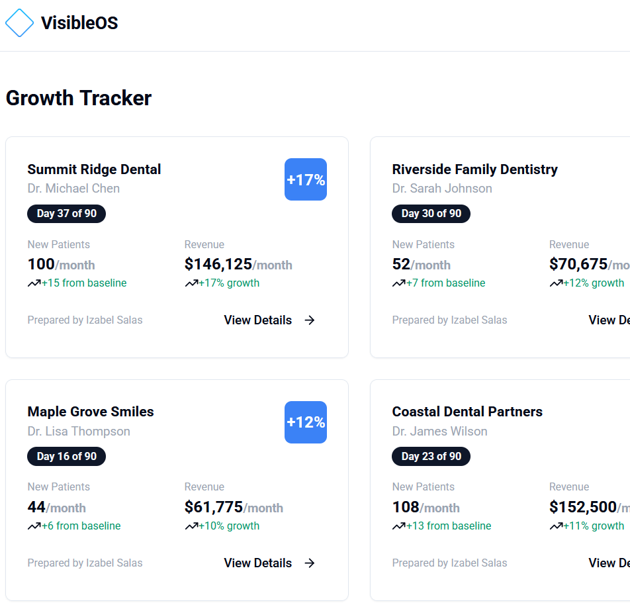Click the Day 30 of 90 pill
Screen dimensions: 630x603
431,214
